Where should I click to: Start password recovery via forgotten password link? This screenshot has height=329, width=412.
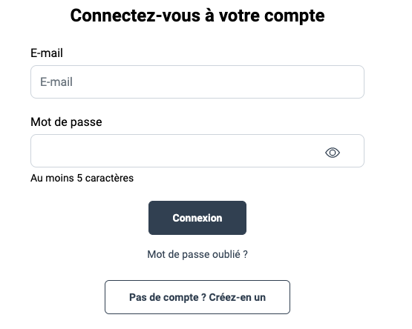[x=197, y=254]
